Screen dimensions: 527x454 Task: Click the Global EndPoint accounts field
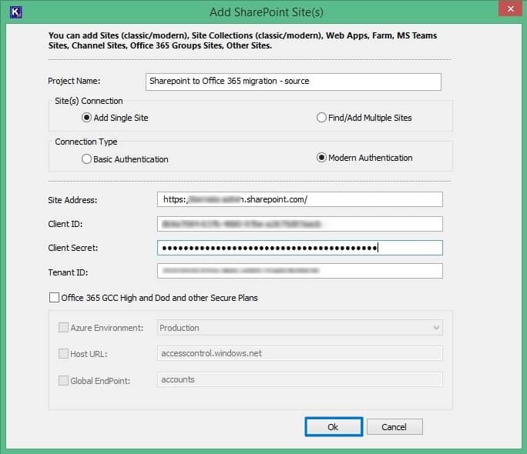300,379
